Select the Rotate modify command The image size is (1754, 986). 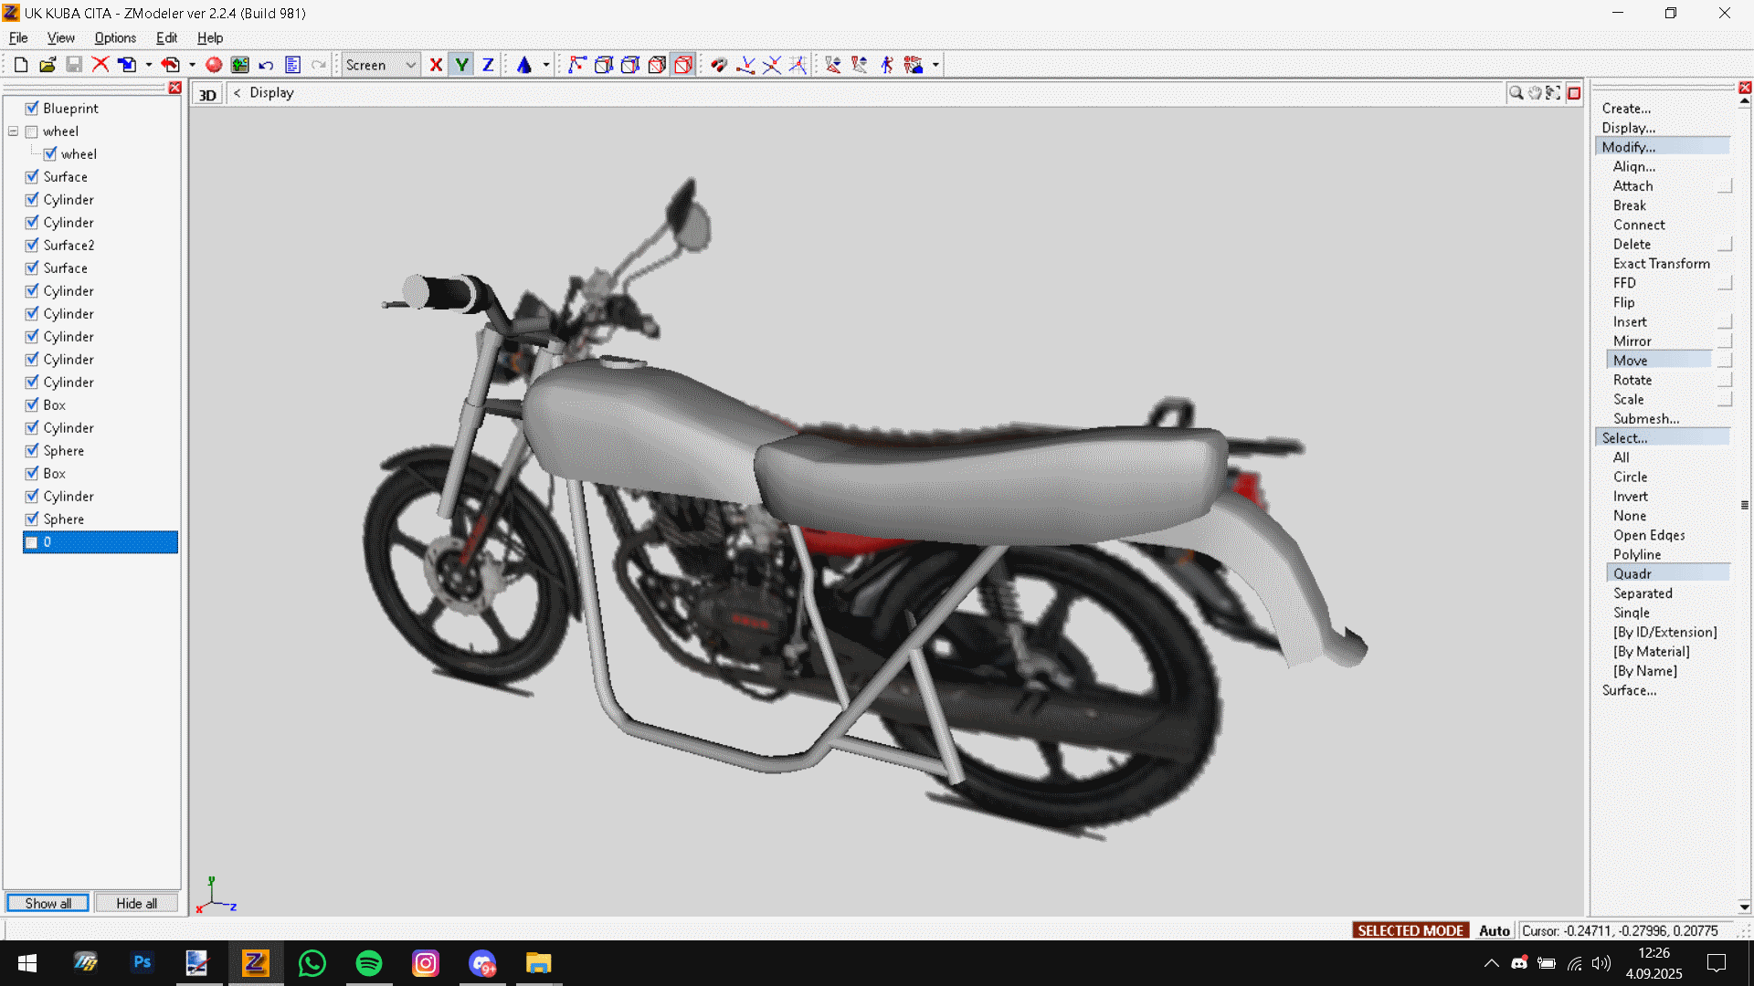click(1632, 380)
